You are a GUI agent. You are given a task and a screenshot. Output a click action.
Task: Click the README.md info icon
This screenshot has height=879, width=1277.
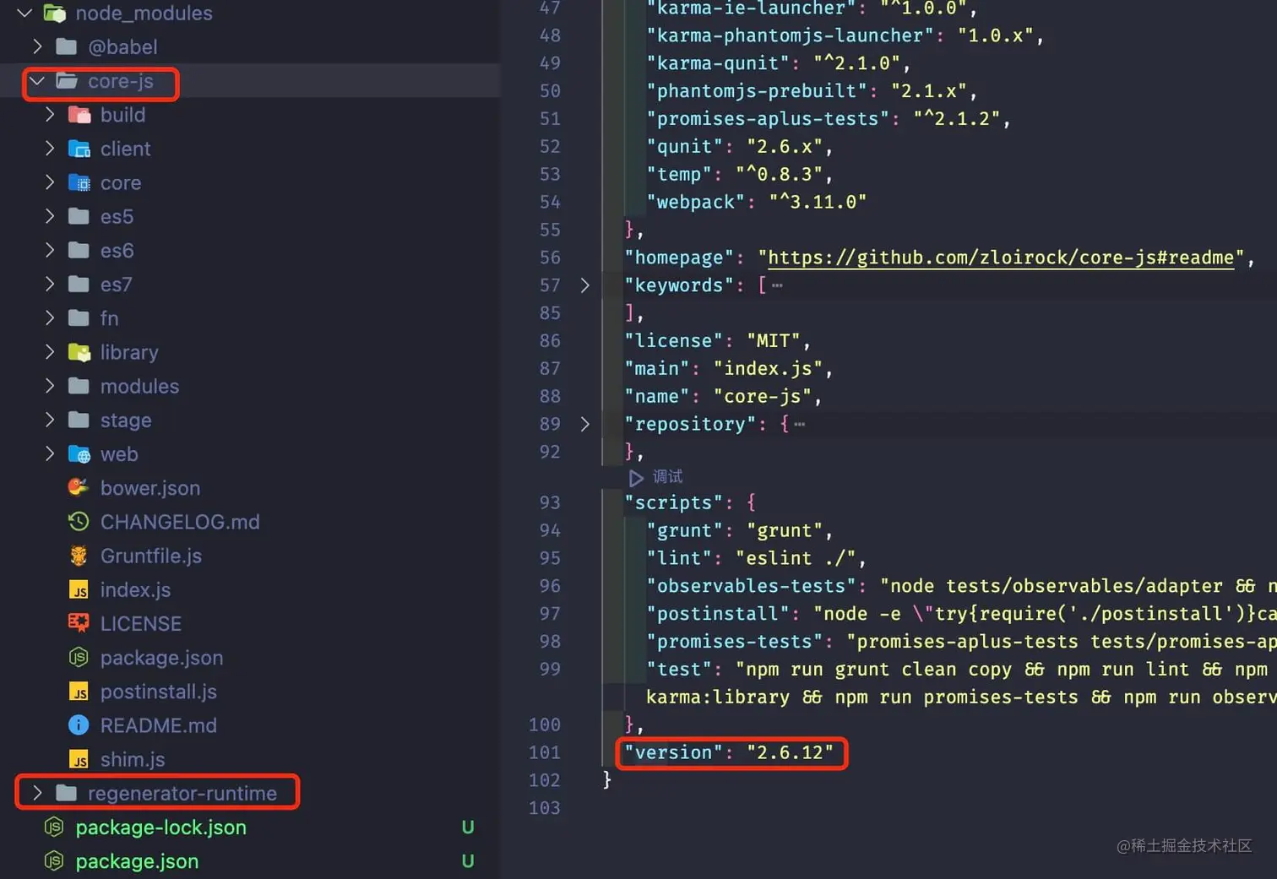[x=79, y=725]
